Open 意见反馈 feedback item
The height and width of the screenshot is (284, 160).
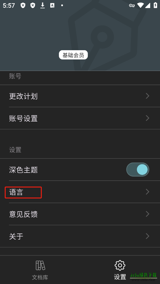click(x=80, y=214)
